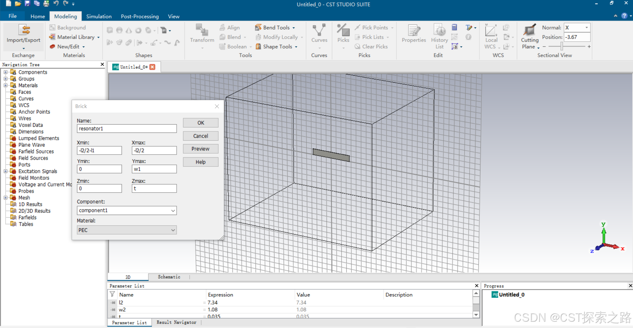
Task: Select the Farfields tree item
Action: (27, 217)
